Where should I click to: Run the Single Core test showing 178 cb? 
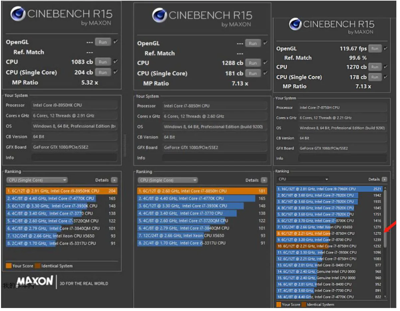pyautogui.click(x=375, y=77)
